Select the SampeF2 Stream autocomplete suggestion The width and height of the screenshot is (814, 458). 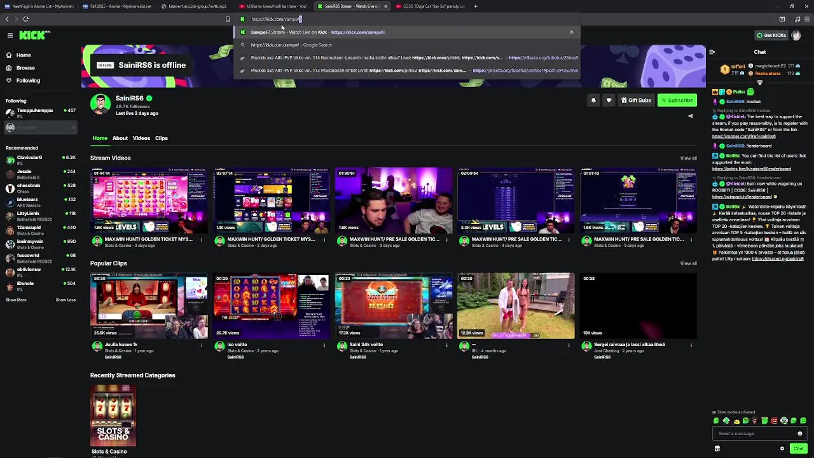(x=407, y=32)
